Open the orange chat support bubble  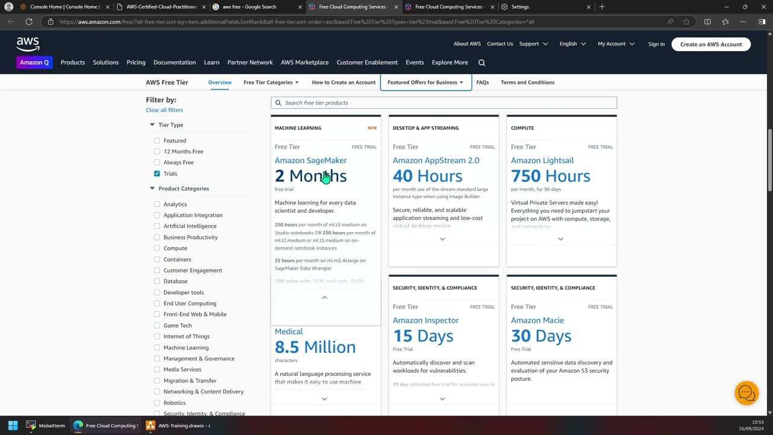point(746,393)
